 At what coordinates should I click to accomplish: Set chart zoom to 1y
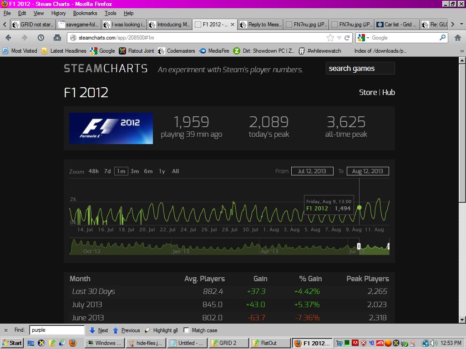pyautogui.click(x=162, y=171)
